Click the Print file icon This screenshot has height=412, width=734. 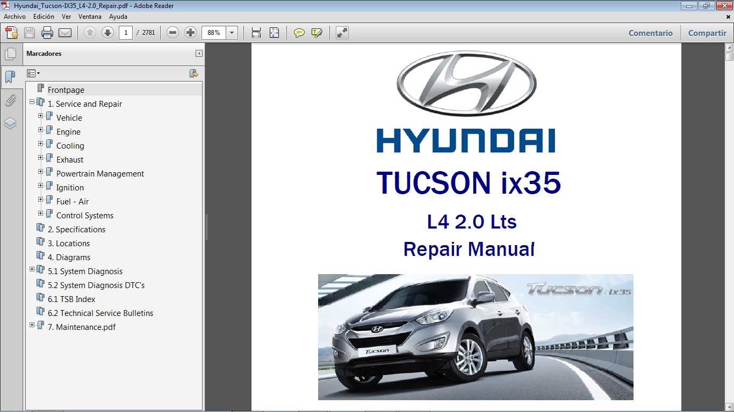pyautogui.click(x=47, y=33)
